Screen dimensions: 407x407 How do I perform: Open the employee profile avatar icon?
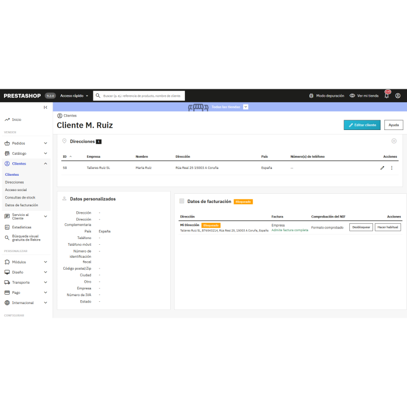tap(397, 96)
